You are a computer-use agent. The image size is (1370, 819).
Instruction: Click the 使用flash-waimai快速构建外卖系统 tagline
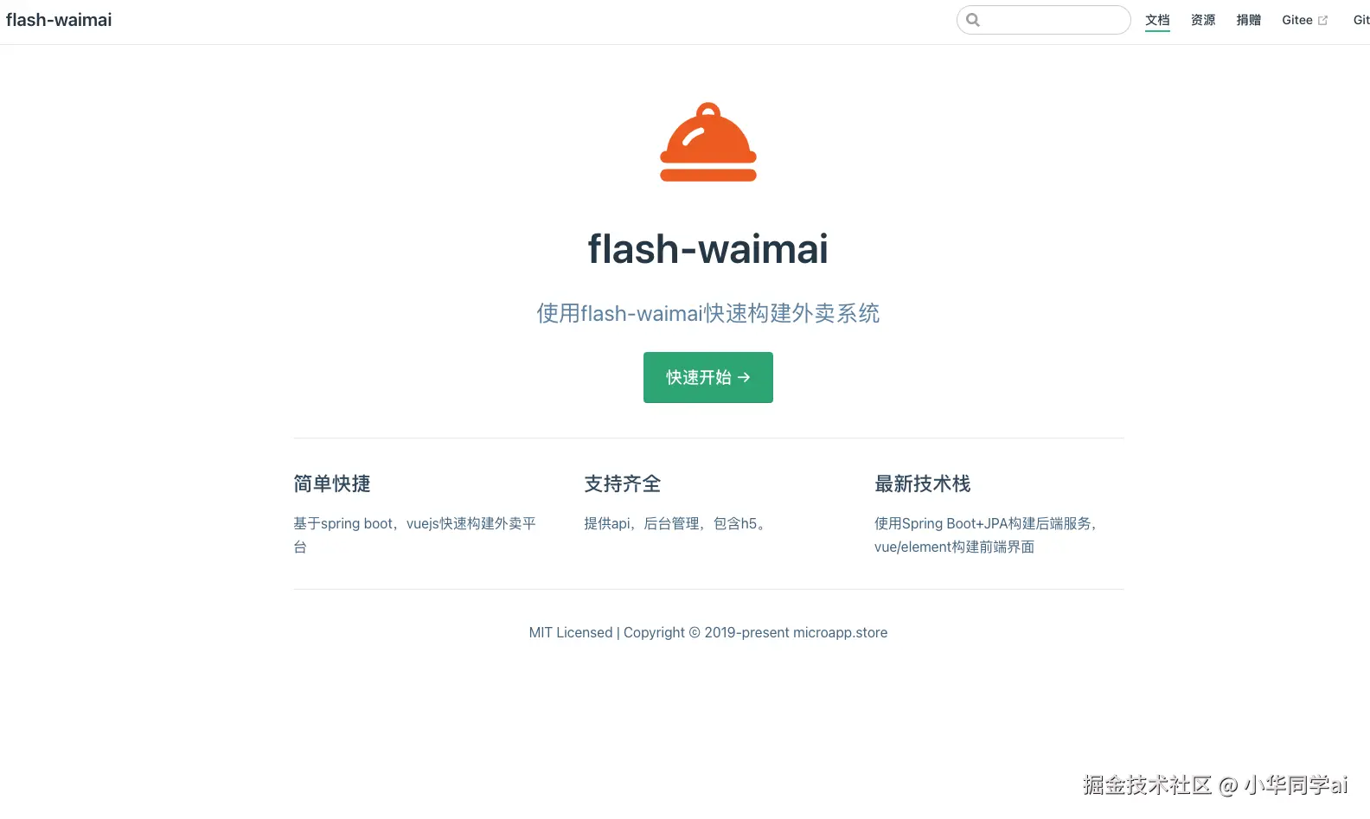708,313
